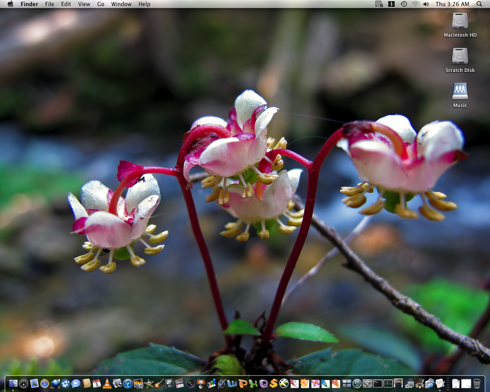Open the Firefox globe icon in Dock
490x392 pixels.
tap(56, 383)
